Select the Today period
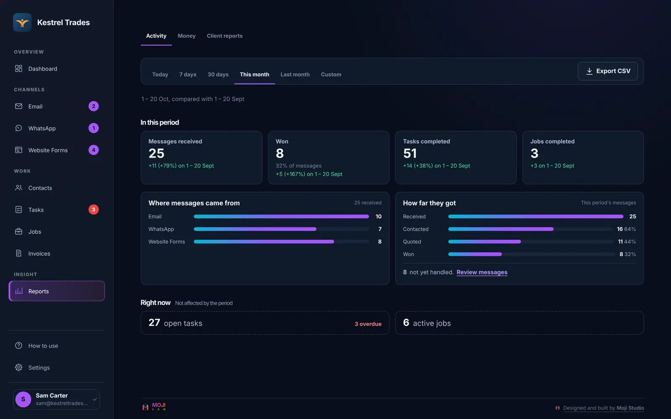Screen dimensions: 671x419 [x=160, y=75]
